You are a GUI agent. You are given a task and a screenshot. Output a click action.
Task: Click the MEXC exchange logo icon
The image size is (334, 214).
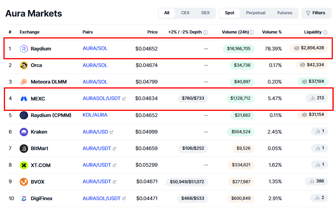pyautogui.click(x=23, y=99)
